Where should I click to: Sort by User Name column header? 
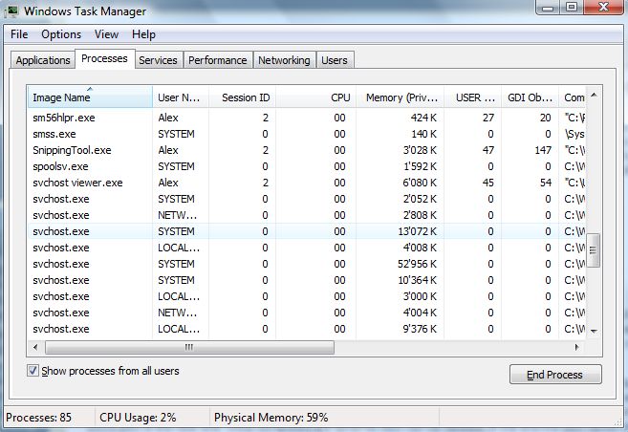181,97
